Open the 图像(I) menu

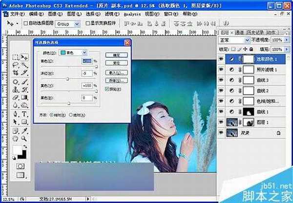coord(55,14)
